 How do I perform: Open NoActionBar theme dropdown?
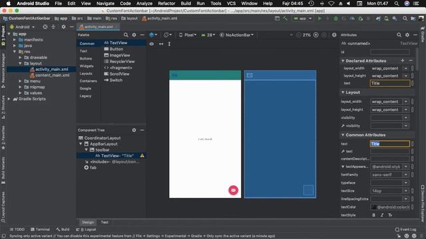237,35
